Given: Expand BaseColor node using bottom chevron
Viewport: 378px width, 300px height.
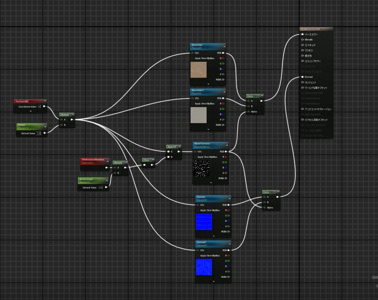Looking at the screenshot, I should 208,84.
